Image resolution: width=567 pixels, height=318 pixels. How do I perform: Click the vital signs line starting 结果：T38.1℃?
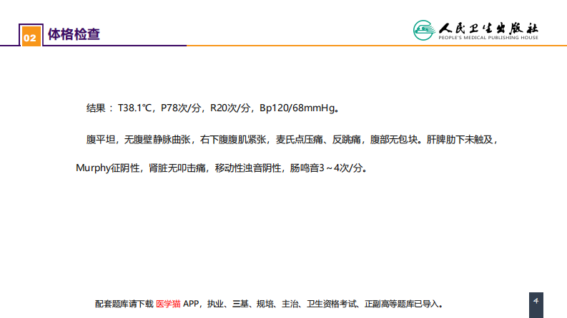coord(213,108)
